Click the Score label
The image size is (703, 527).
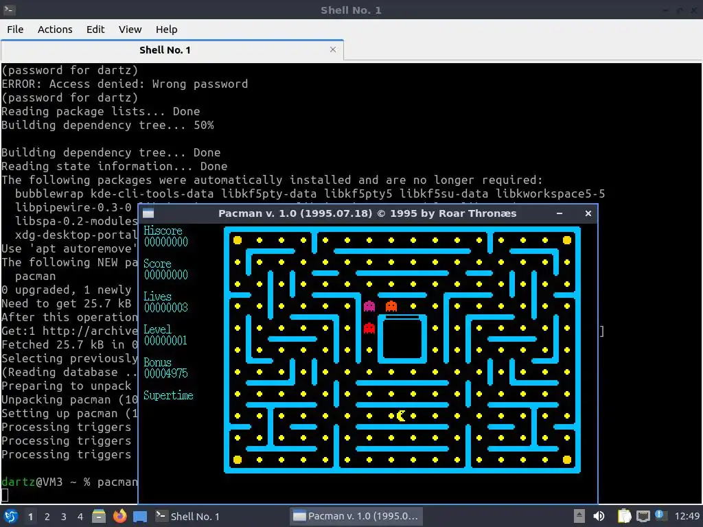click(157, 263)
